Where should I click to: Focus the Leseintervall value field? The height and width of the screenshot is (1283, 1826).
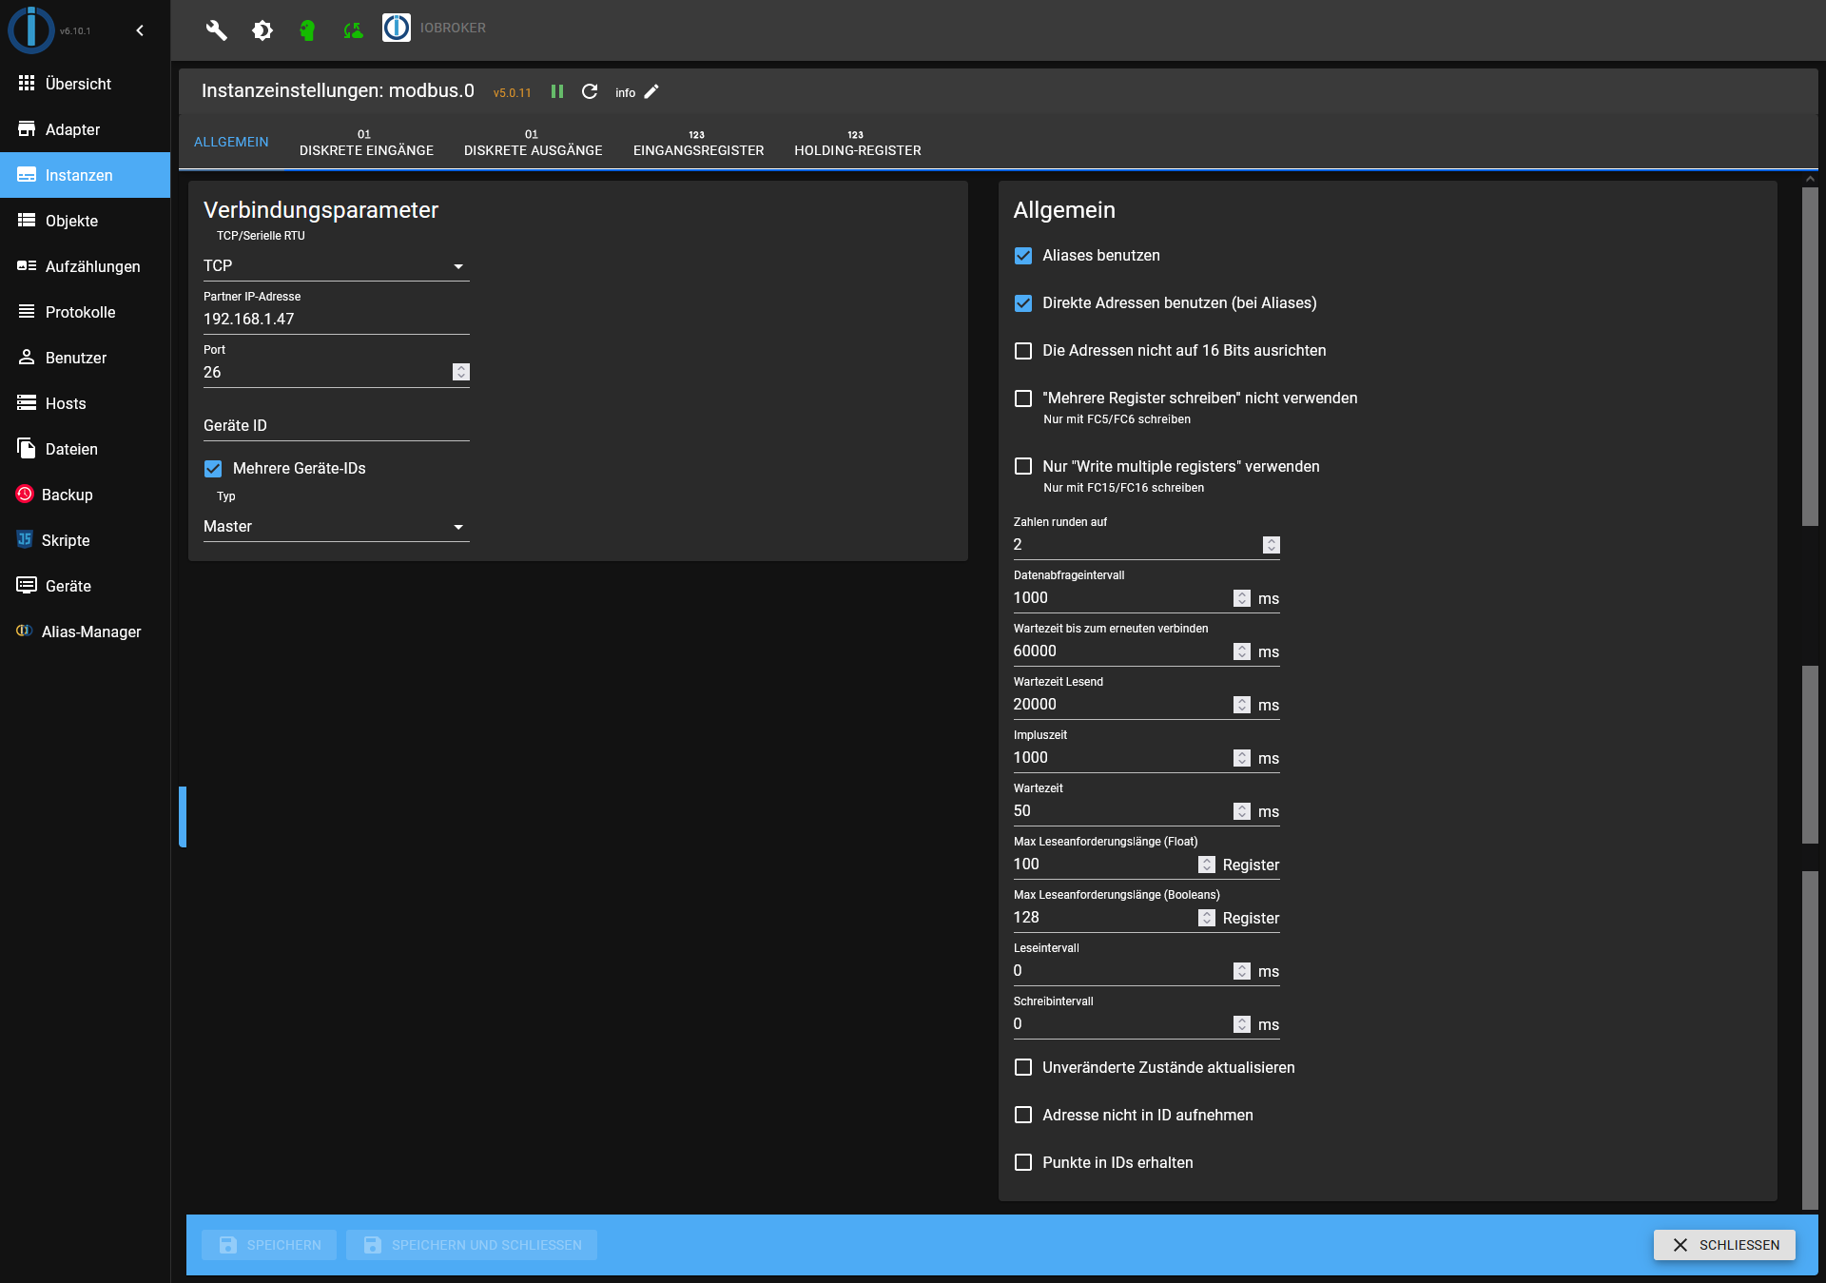(1122, 971)
